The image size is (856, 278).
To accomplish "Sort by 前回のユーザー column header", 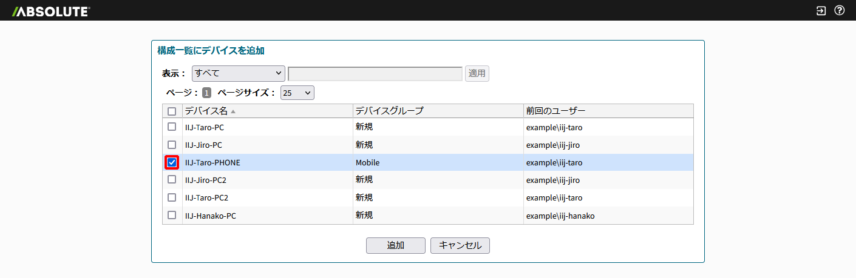I will [555, 111].
